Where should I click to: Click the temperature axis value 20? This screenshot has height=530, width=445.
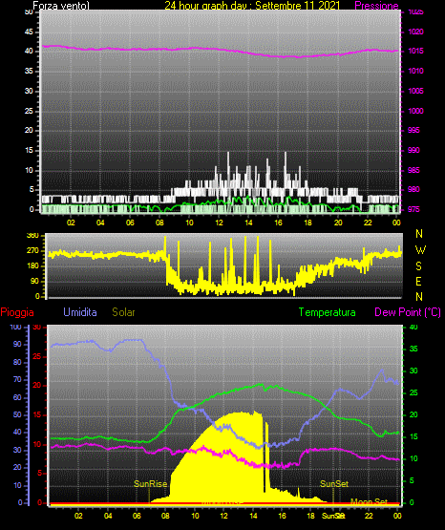coord(413,414)
